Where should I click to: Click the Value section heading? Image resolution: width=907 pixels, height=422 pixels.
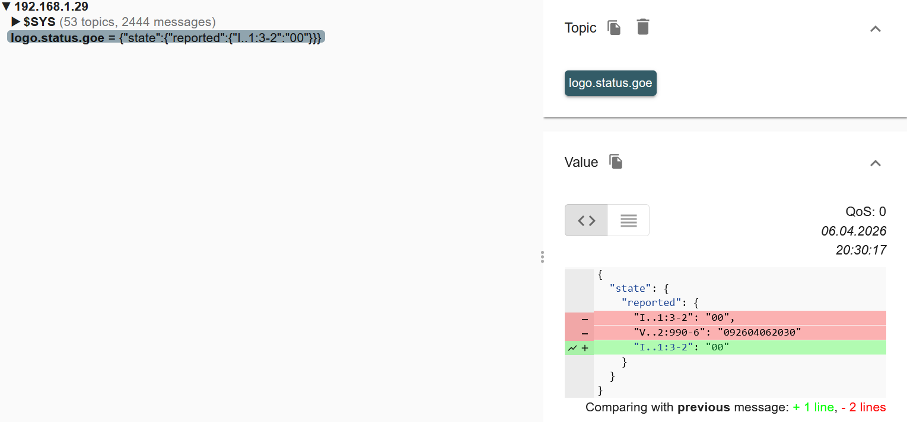tap(581, 162)
